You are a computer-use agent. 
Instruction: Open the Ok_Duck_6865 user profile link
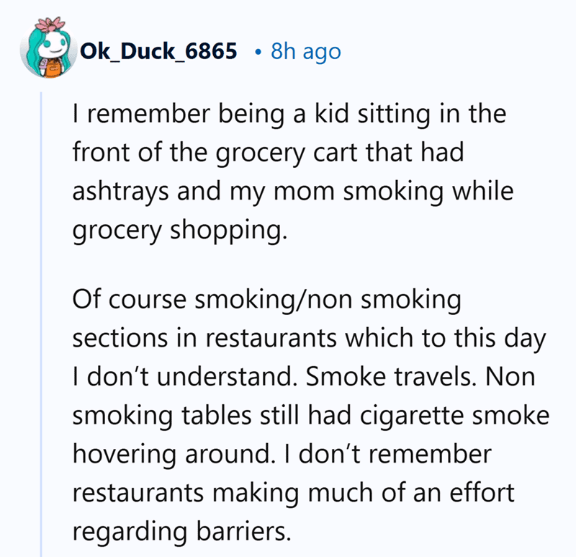tap(160, 52)
